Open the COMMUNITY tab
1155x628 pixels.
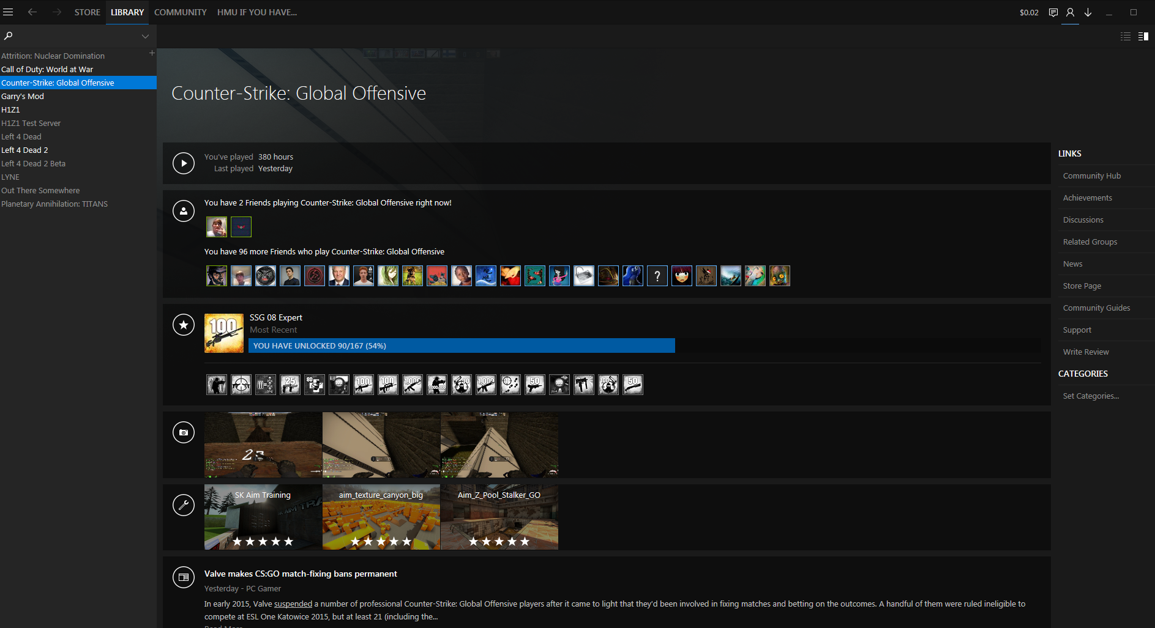coord(181,12)
